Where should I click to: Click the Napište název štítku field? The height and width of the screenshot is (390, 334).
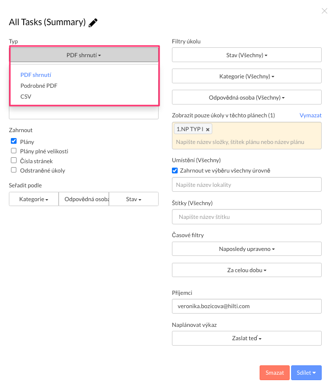click(246, 217)
